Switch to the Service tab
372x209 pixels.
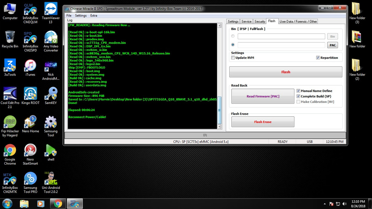(246, 21)
